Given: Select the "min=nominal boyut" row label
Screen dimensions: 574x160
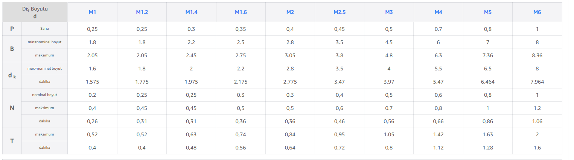Looking at the screenshot, I should 44,42.
